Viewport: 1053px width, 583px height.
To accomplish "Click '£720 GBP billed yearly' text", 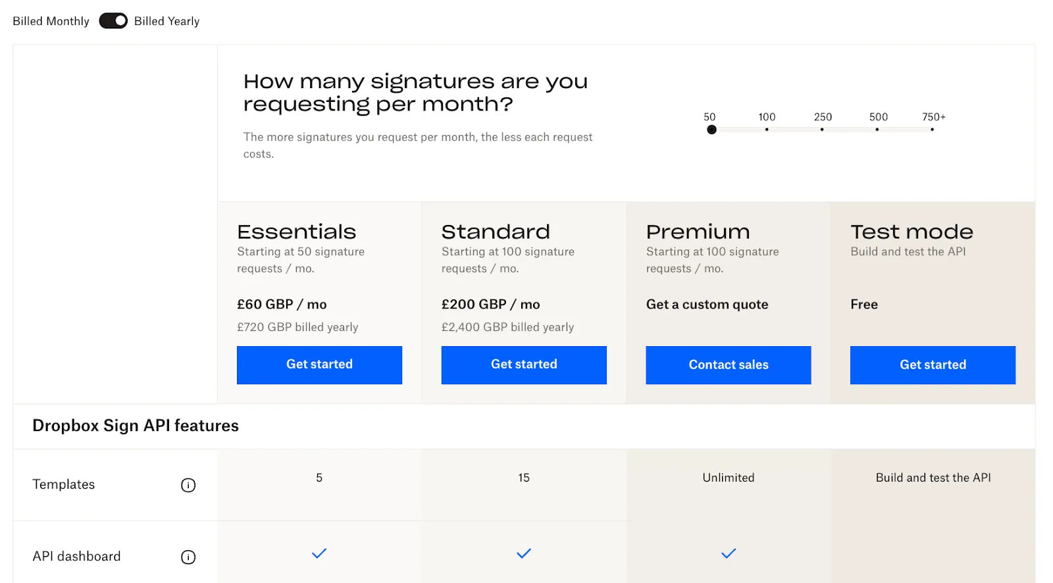I will tap(297, 327).
